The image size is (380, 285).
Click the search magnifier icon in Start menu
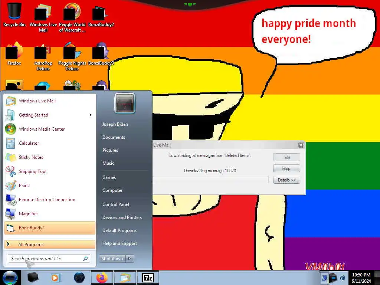tap(85, 259)
